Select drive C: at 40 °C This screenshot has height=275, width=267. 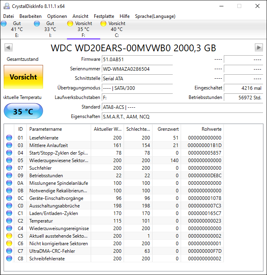tap(116, 29)
